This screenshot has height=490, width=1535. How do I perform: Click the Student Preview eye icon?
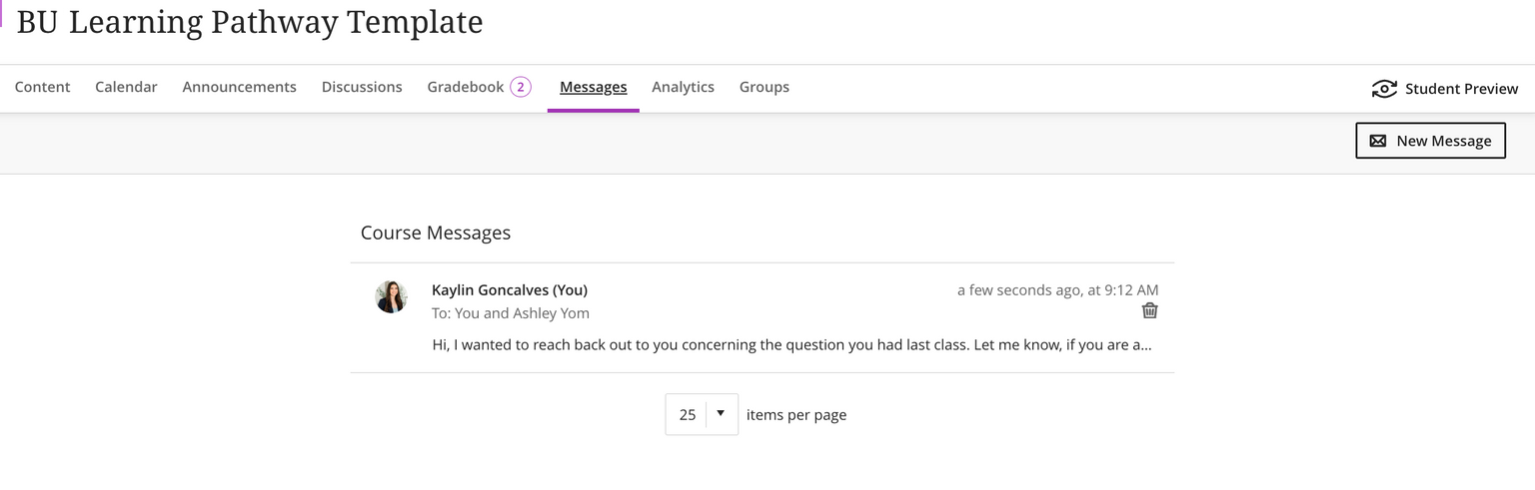click(1384, 89)
